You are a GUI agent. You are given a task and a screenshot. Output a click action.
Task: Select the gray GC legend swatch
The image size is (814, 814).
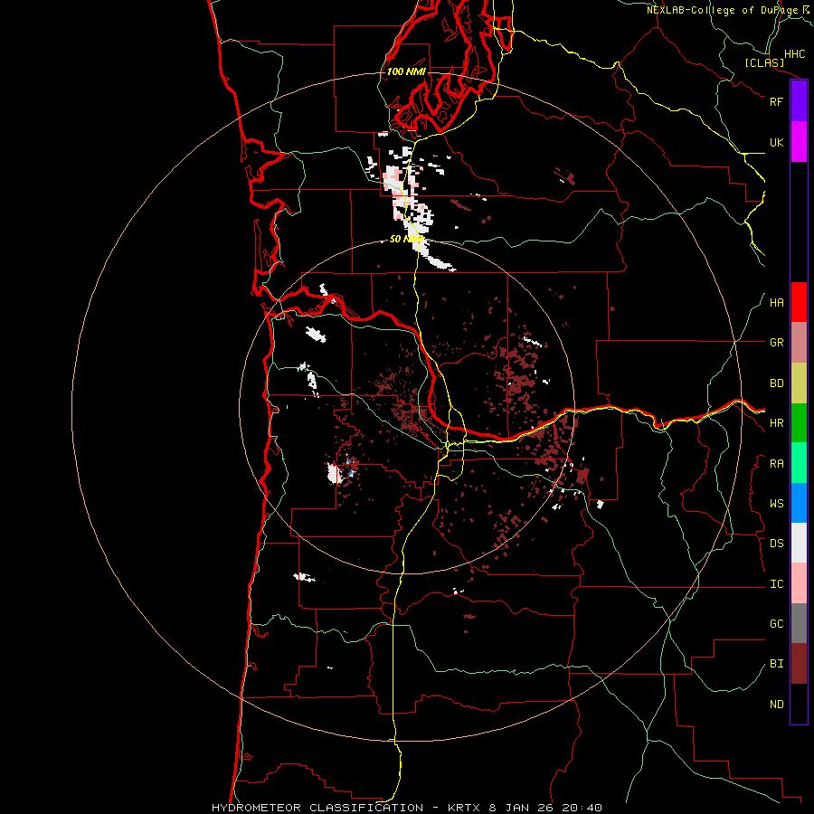(x=799, y=623)
